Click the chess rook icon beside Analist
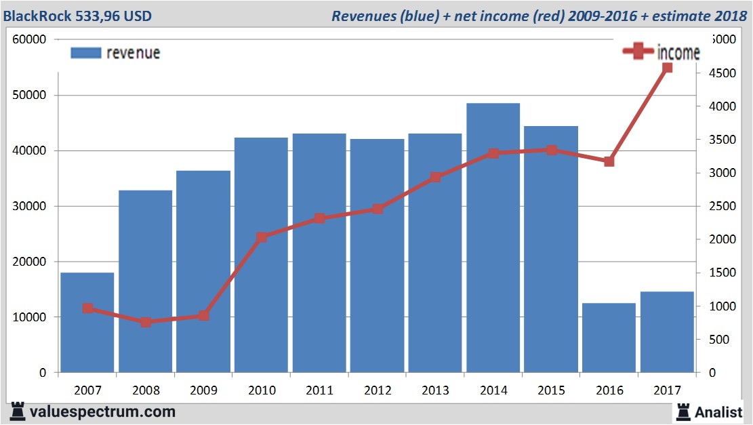This screenshot has width=753, height=425. (x=683, y=412)
